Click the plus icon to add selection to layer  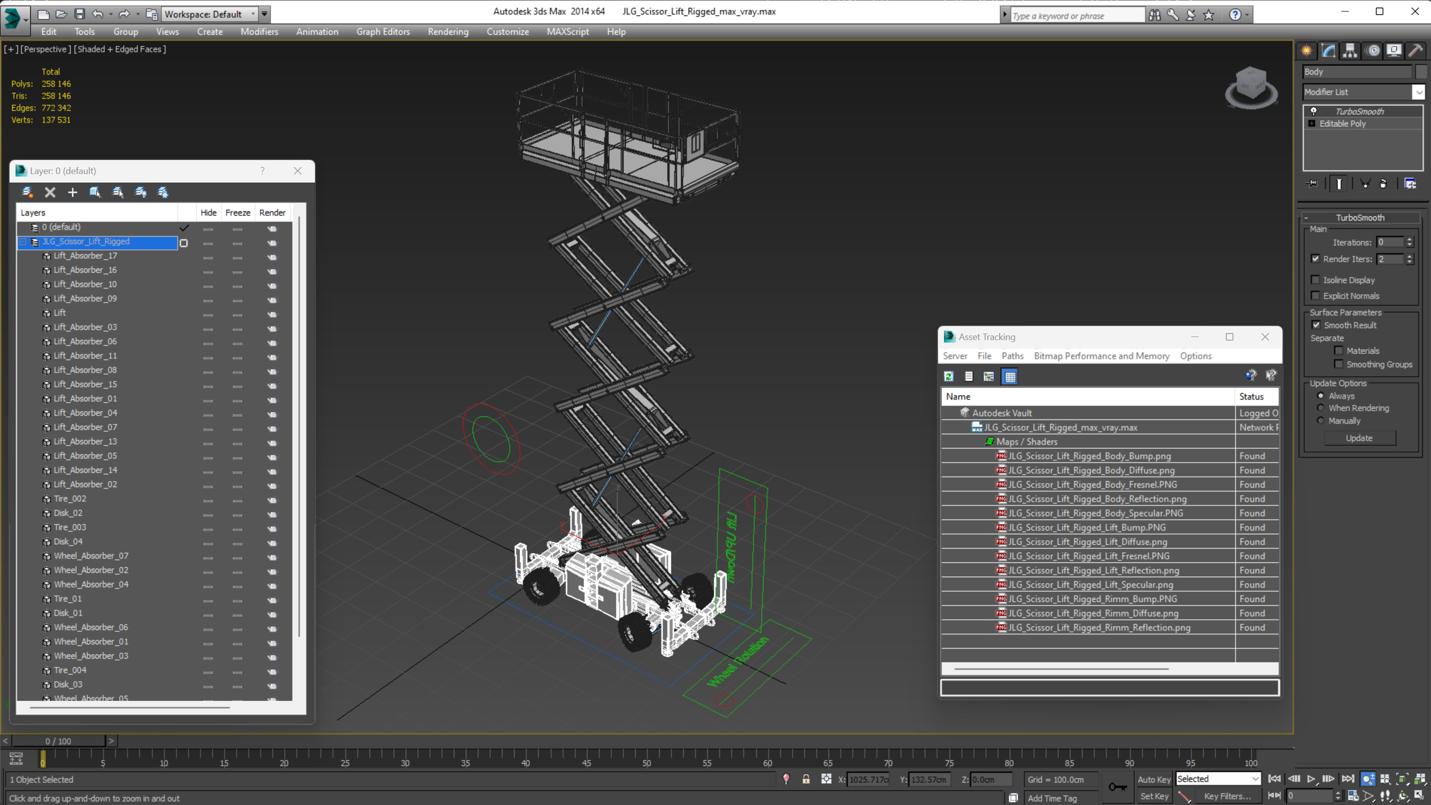[x=72, y=192]
